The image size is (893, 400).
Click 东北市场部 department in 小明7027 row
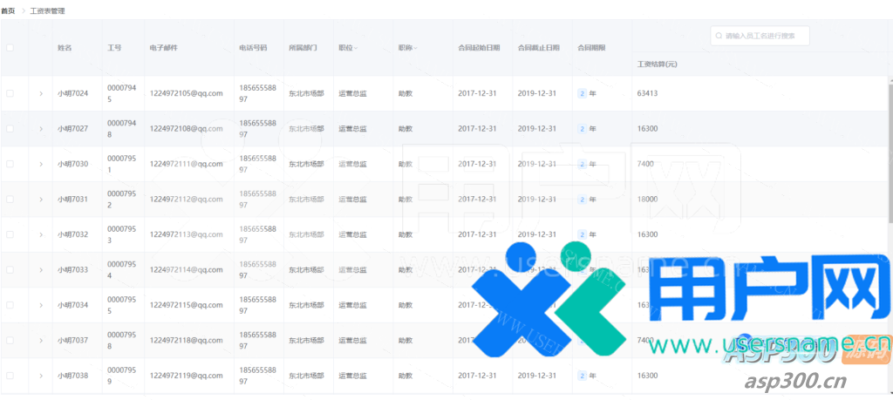pyautogui.click(x=306, y=129)
